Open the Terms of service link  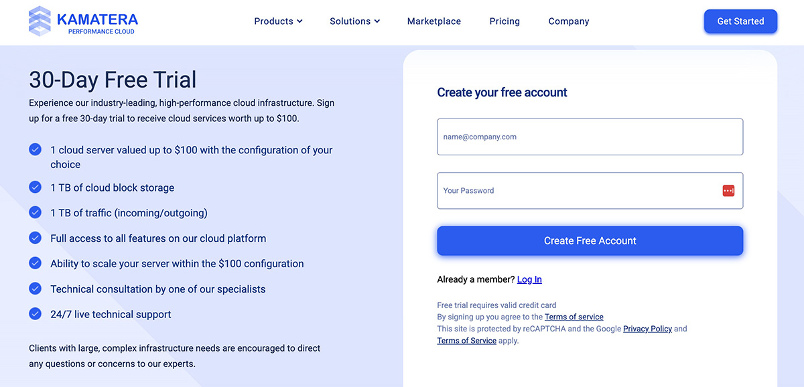pyautogui.click(x=574, y=317)
